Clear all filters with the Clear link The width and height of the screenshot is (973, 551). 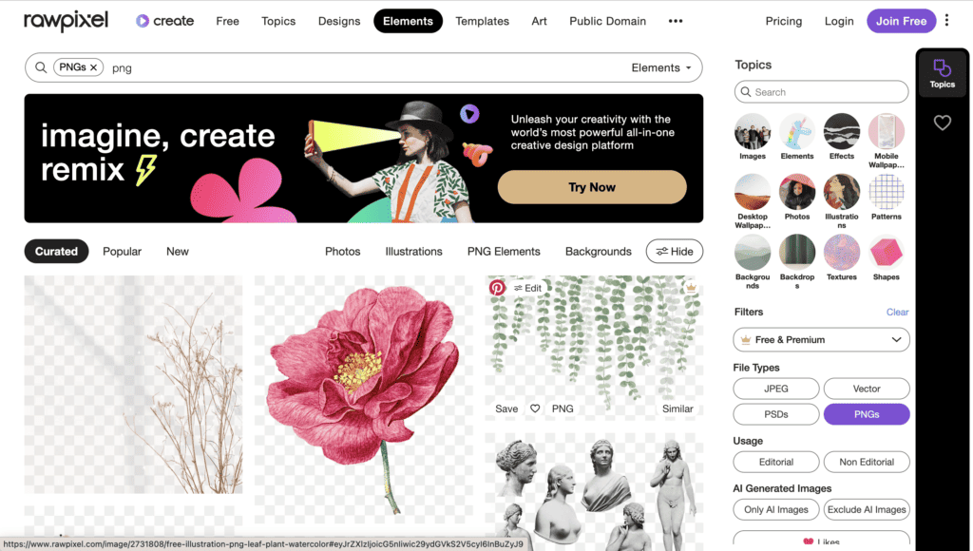coord(897,313)
